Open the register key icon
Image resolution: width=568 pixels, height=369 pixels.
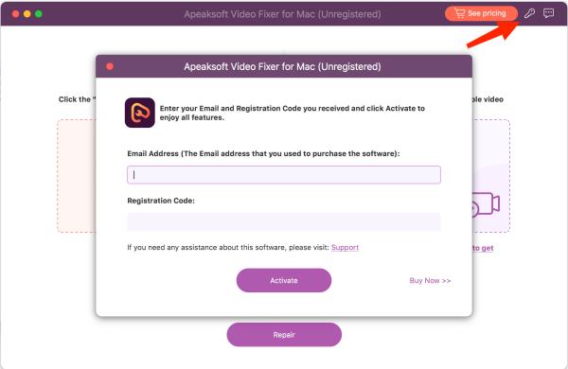[529, 14]
